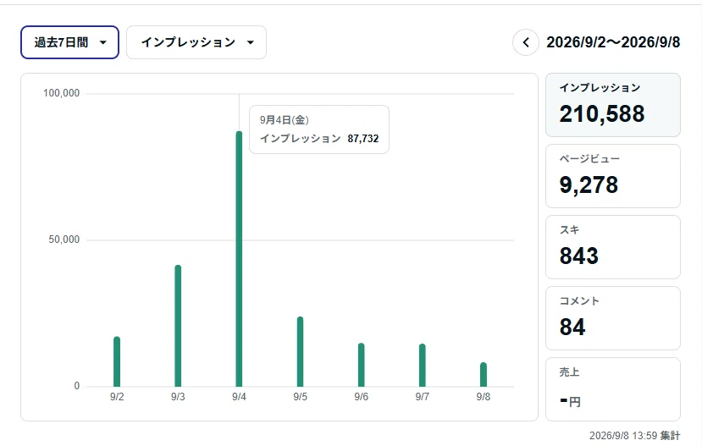
Task: Click the 2026/9/2～2026/9/8 date range text
Action: coord(613,42)
